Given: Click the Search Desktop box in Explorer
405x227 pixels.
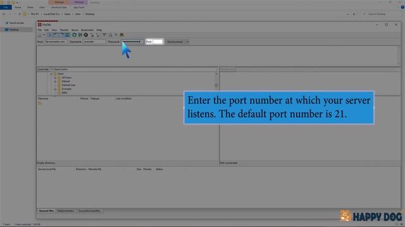Looking at the screenshot, I should pos(381,14).
